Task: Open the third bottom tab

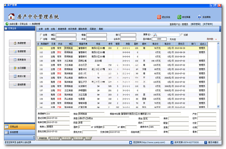Action: pyautogui.click(x=67, y=138)
